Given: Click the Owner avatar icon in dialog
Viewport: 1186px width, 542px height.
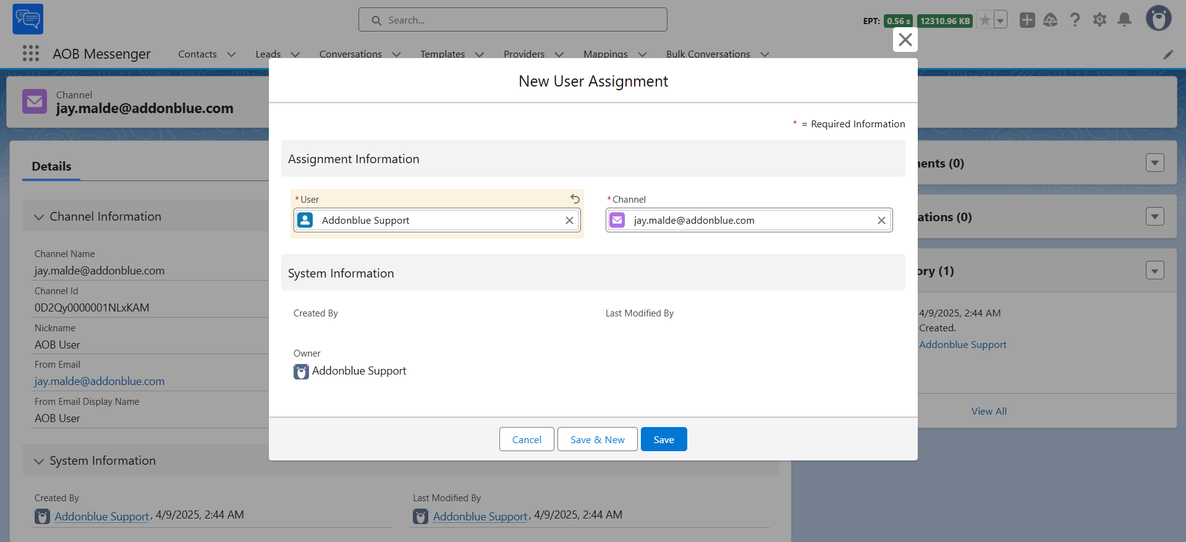Looking at the screenshot, I should [x=301, y=371].
